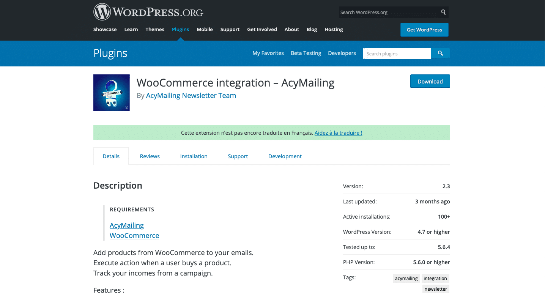Switch to the Support tab
The width and height of the screenshot is (545, 293).
pyautogui.click(x=238, y=156)
